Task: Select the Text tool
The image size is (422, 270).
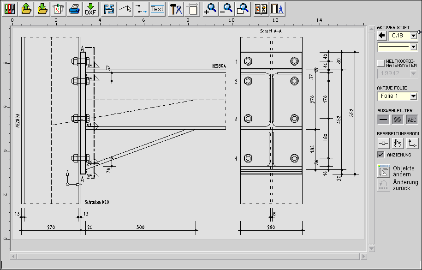Action: [157, 9]
